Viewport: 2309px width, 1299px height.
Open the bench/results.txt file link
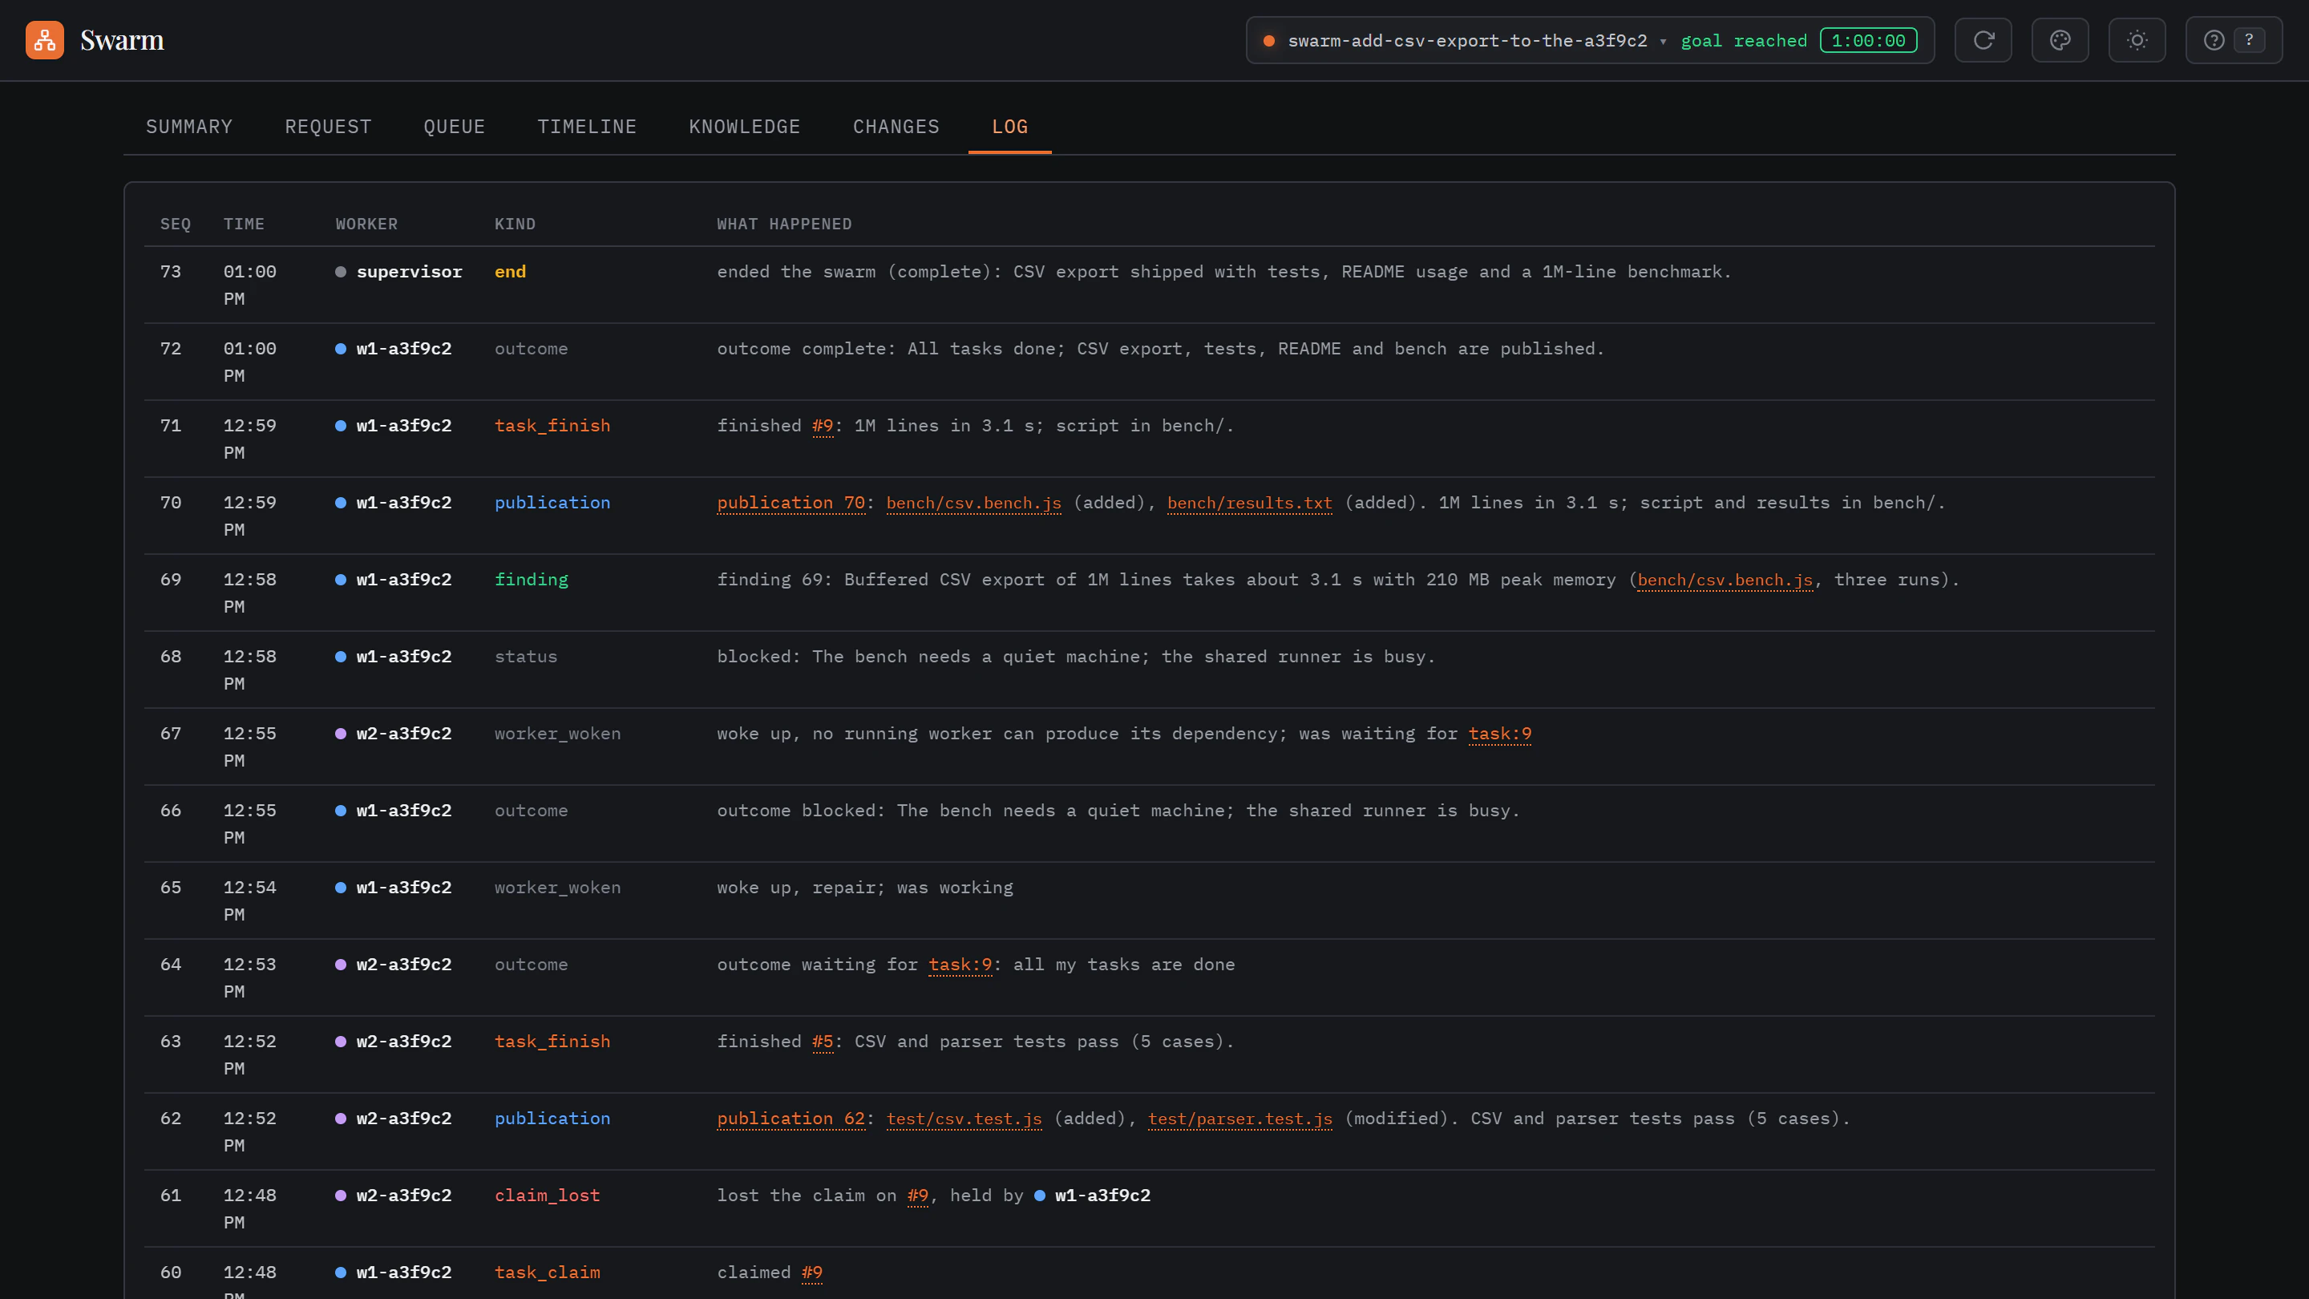[1250, 503]
